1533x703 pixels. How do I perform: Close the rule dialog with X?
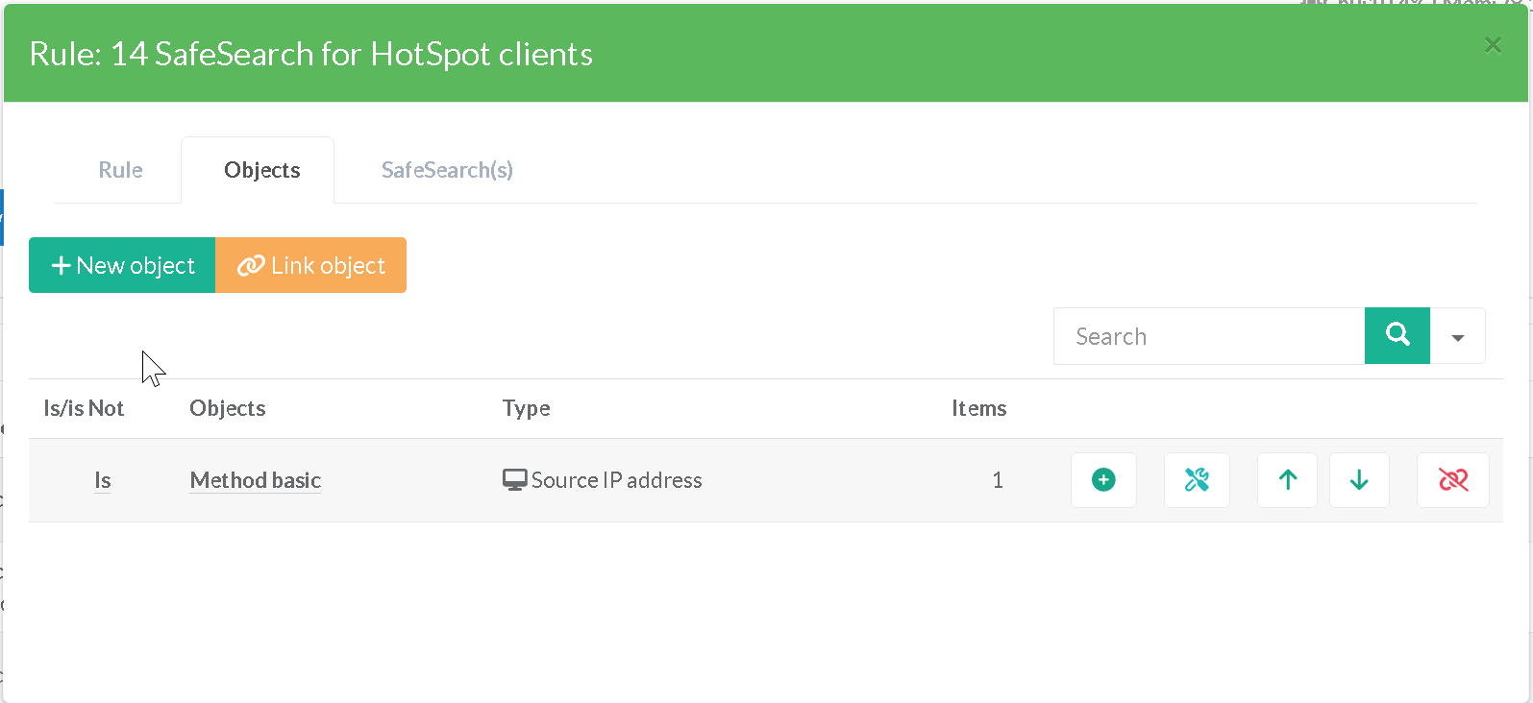pyautogui.click(x=1493, y=45)
